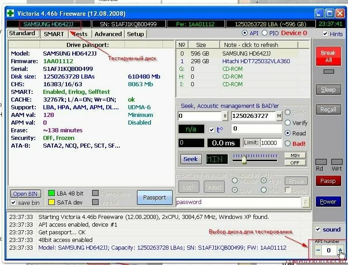The image size is (348, 265).
Task: Select the G: CD-ROM row
Action: [243, 69]
